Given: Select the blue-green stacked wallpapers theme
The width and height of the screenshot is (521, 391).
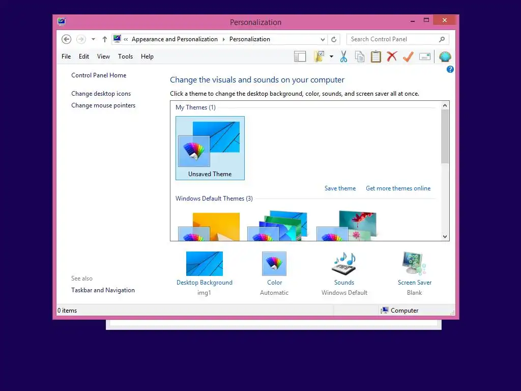Looking at the screenshot, I should tap(278, 226).
